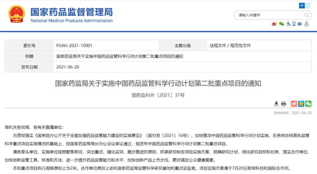Click the salutation 局机关各司局、各有关直属单位：
The width and height of the screenshot is (317, 174).
(x=34, y=127)
